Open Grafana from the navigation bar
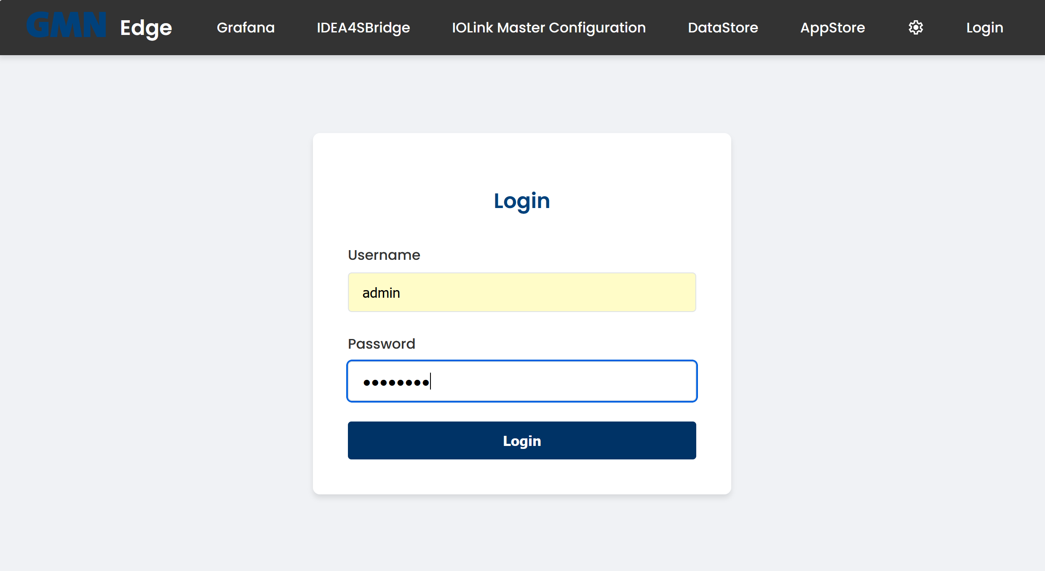Image resolution: width=1045 pixels, height=571 pixels. click(x=246, y=27)
